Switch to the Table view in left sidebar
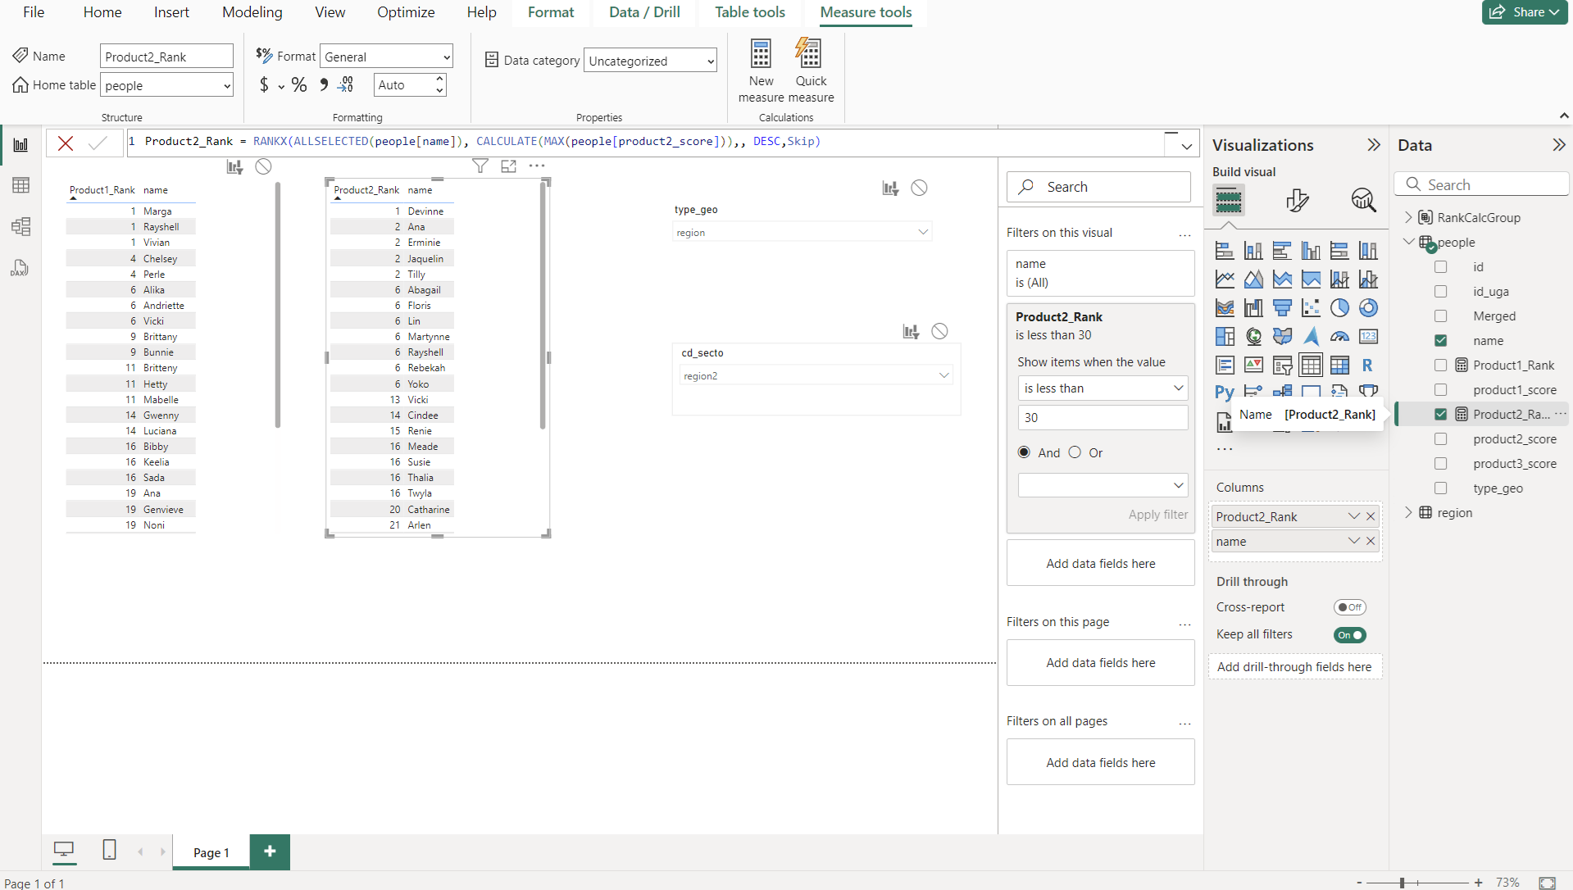Image resolution: width=1573 pixels, height=890 pixels. click(x=21, y=185)
